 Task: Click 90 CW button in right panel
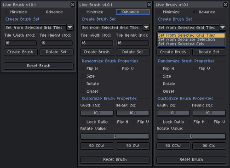pyautogui.click(x=209, y=146)
